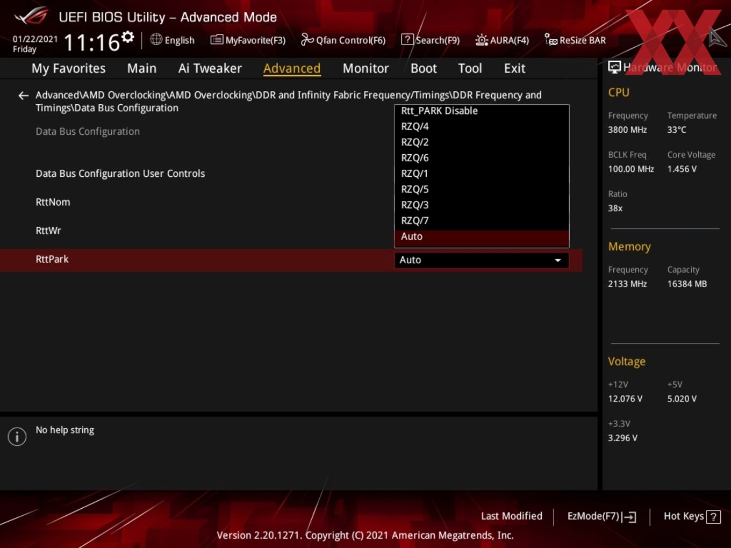
Task: Click the Qfan Control fan icon
Action: click(307, 39)
